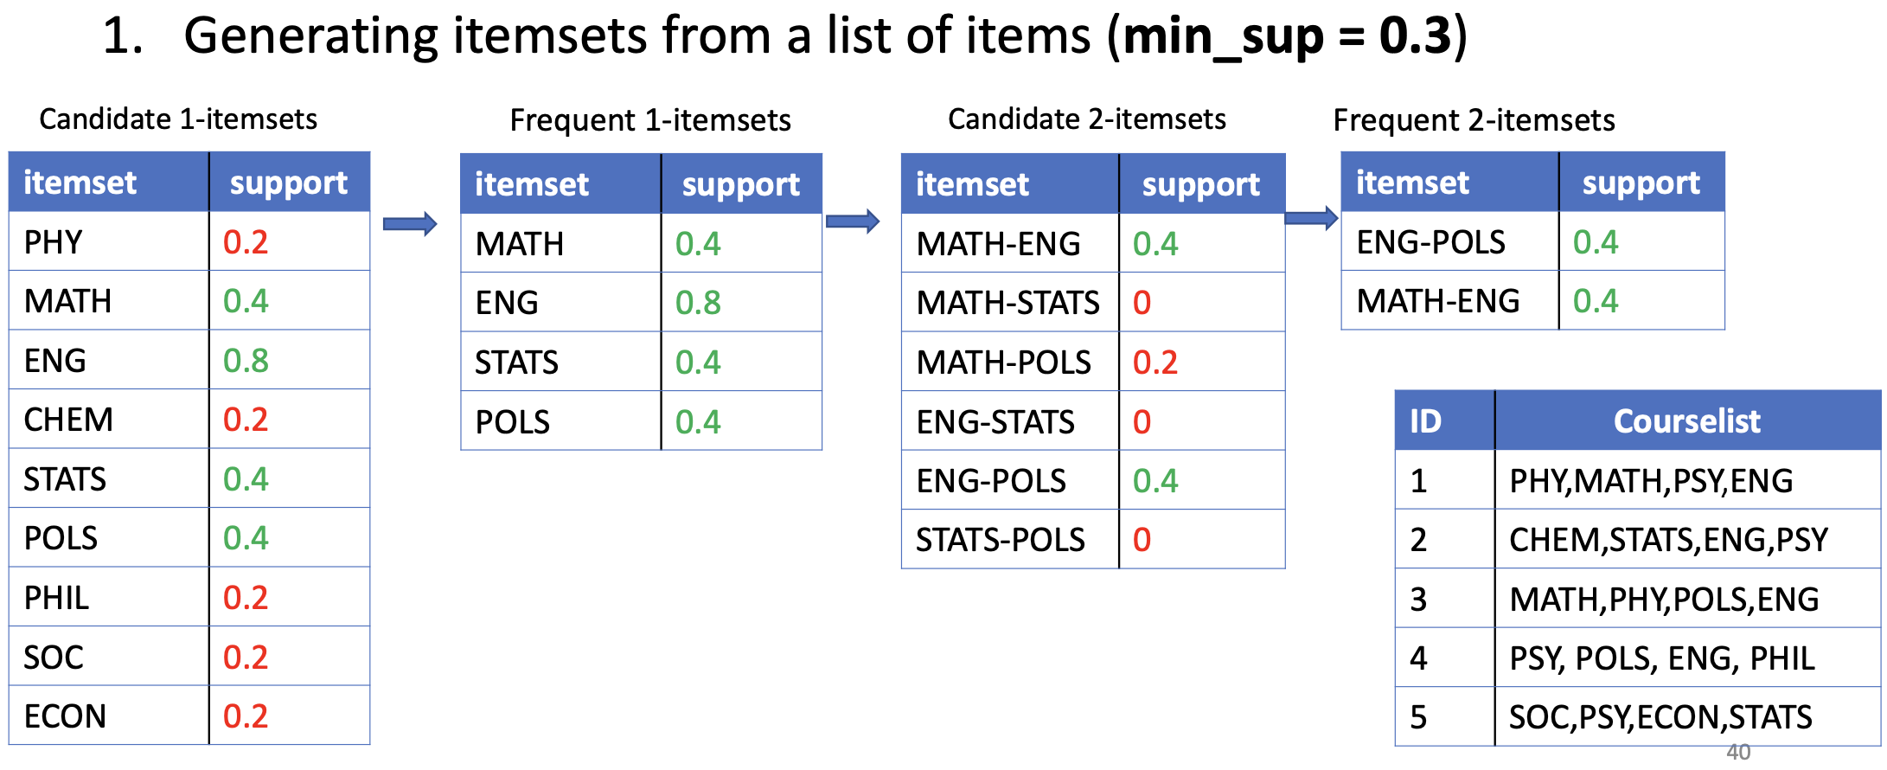1887x770 pixels.
Task: Select the CHEM,STATS,ENG,PSY courselist row
Action: 1638,539
